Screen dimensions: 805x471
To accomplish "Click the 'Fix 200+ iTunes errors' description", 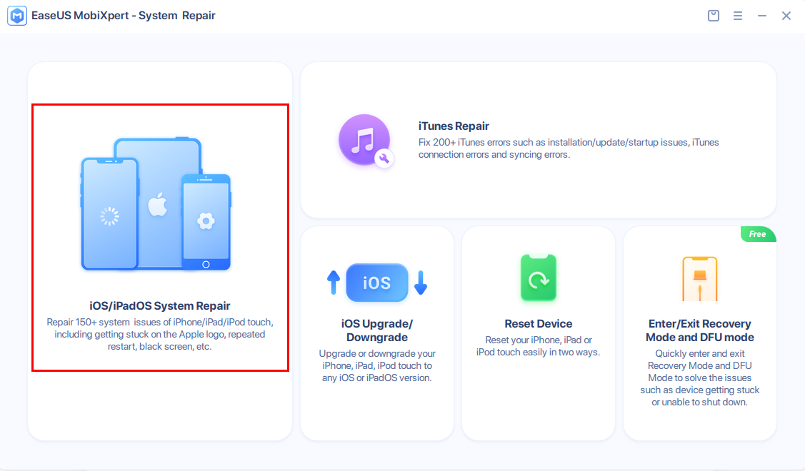I will tap(569, 148).
